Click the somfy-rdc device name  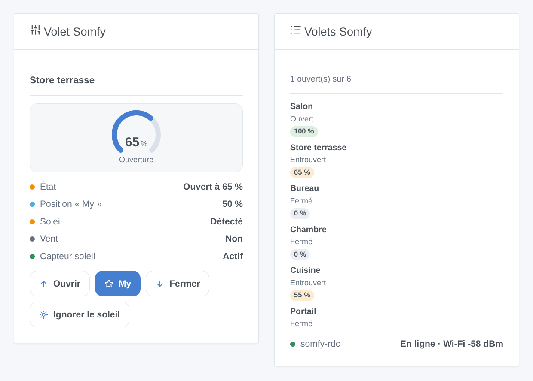[x=320, y=344]
